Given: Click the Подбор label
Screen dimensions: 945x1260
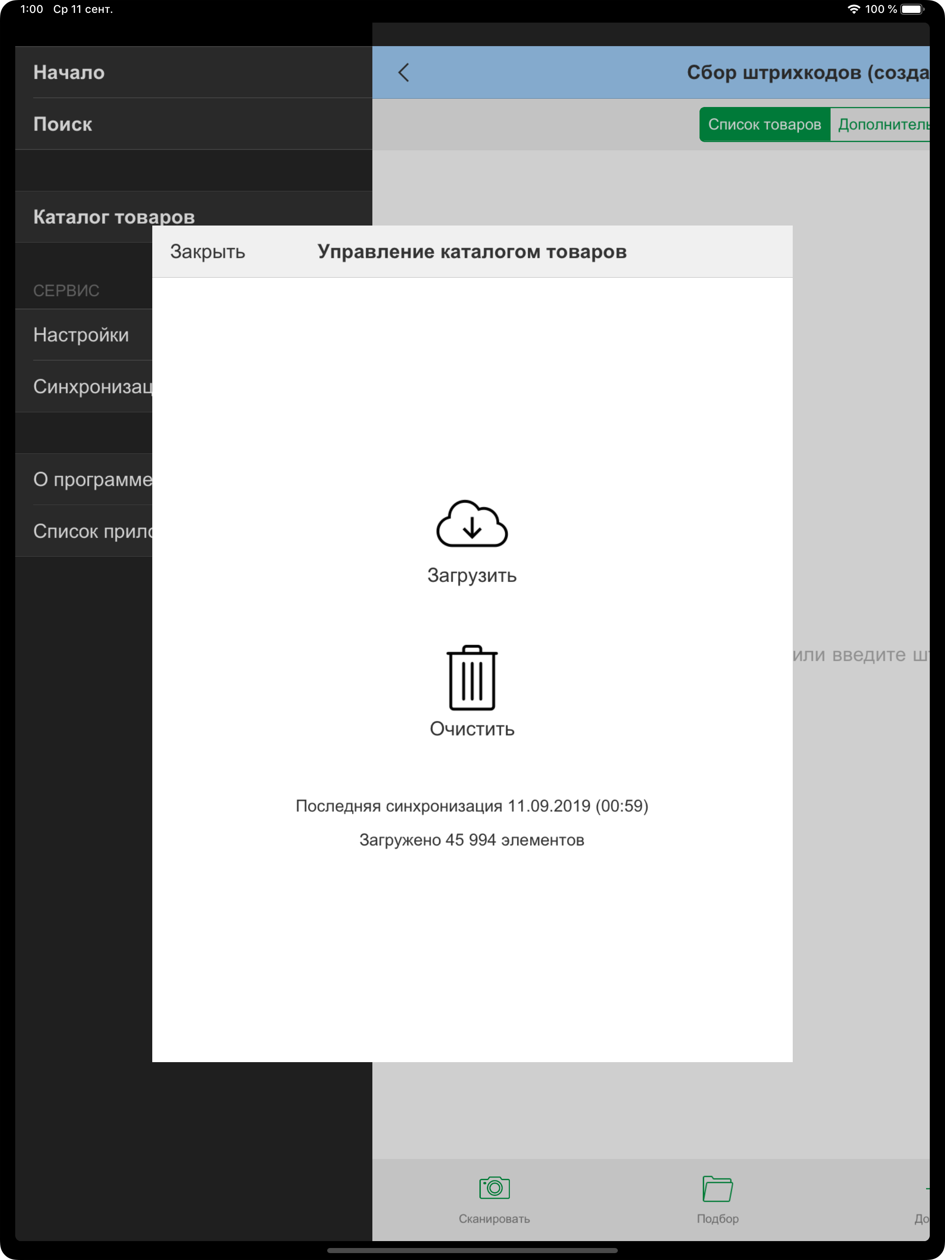Looking at the screenshot, I should pos(718,1218).
